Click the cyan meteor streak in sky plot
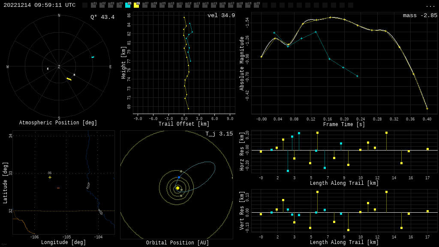 pyautogui.click(x=93, y=57)
